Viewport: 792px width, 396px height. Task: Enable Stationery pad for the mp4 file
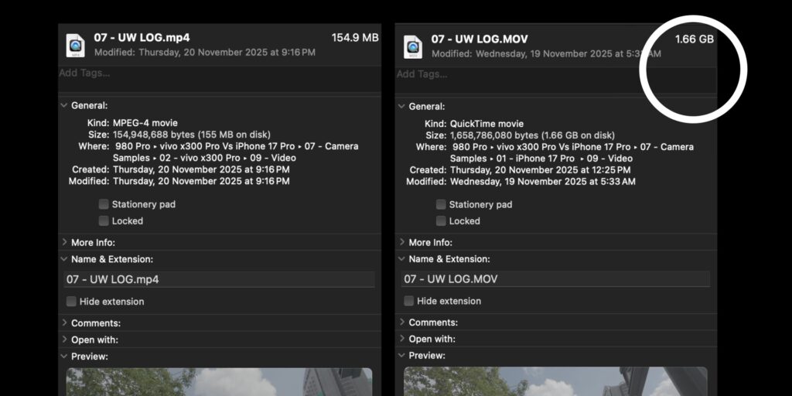click(104, 204)
